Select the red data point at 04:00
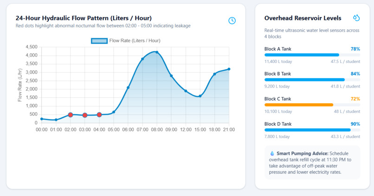This screenshot has height=196, width=374. 99,115
